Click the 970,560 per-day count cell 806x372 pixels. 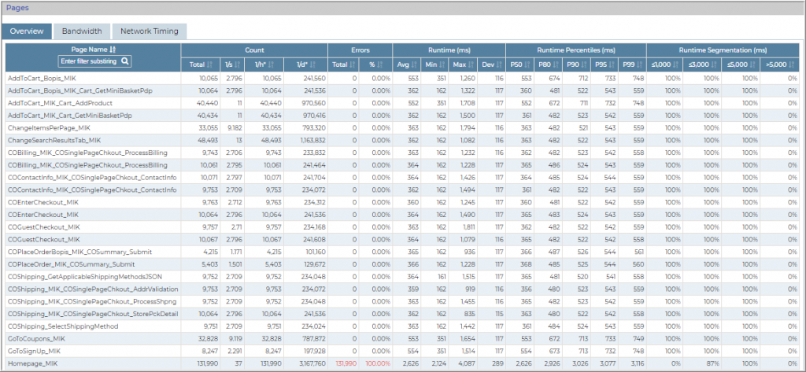pos(313,103)
